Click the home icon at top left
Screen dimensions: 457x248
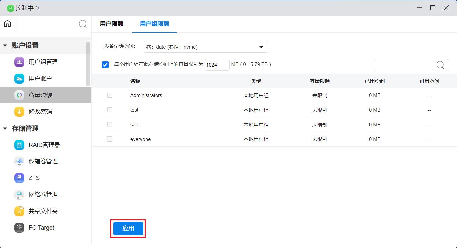pyautogui.click(x=7, y=24)
